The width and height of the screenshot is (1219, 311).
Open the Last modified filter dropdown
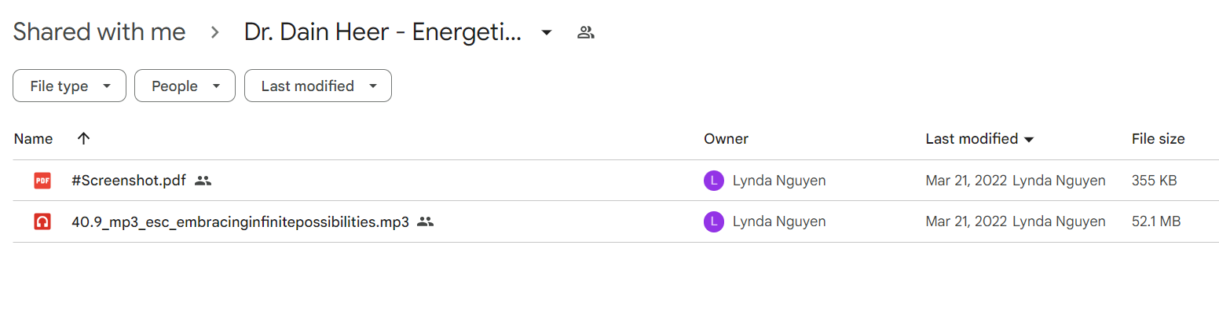point(318,86)
